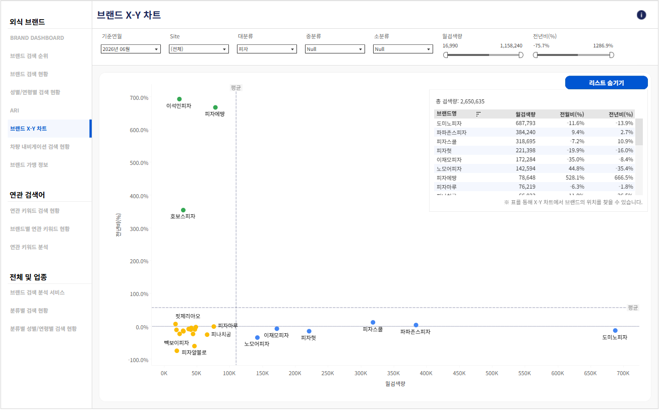Click the 월검색량 column header
Viewport: 659px width, 410px height.
[525, 114]
